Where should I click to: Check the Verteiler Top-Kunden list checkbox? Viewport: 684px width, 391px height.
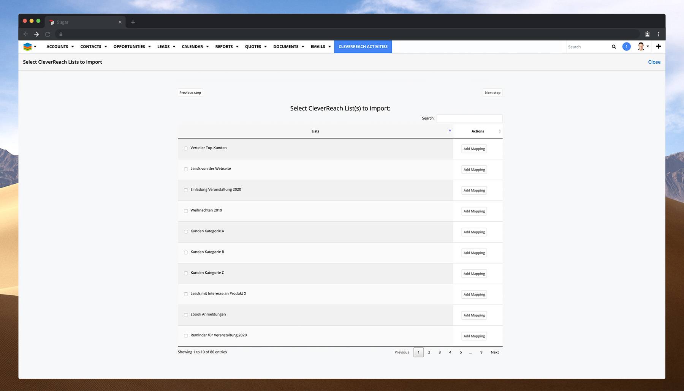coord(186,148)
